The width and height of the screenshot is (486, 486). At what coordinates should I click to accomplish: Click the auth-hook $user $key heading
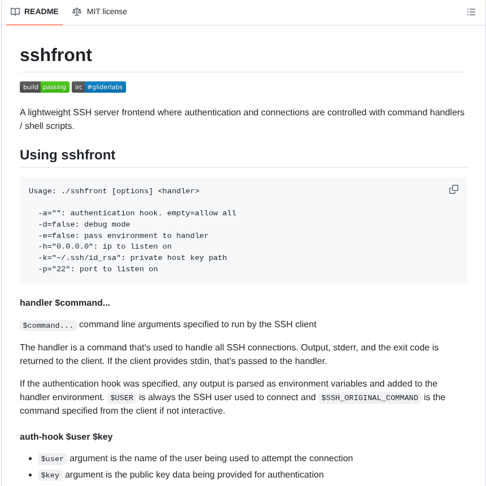(x=66, y=437)
